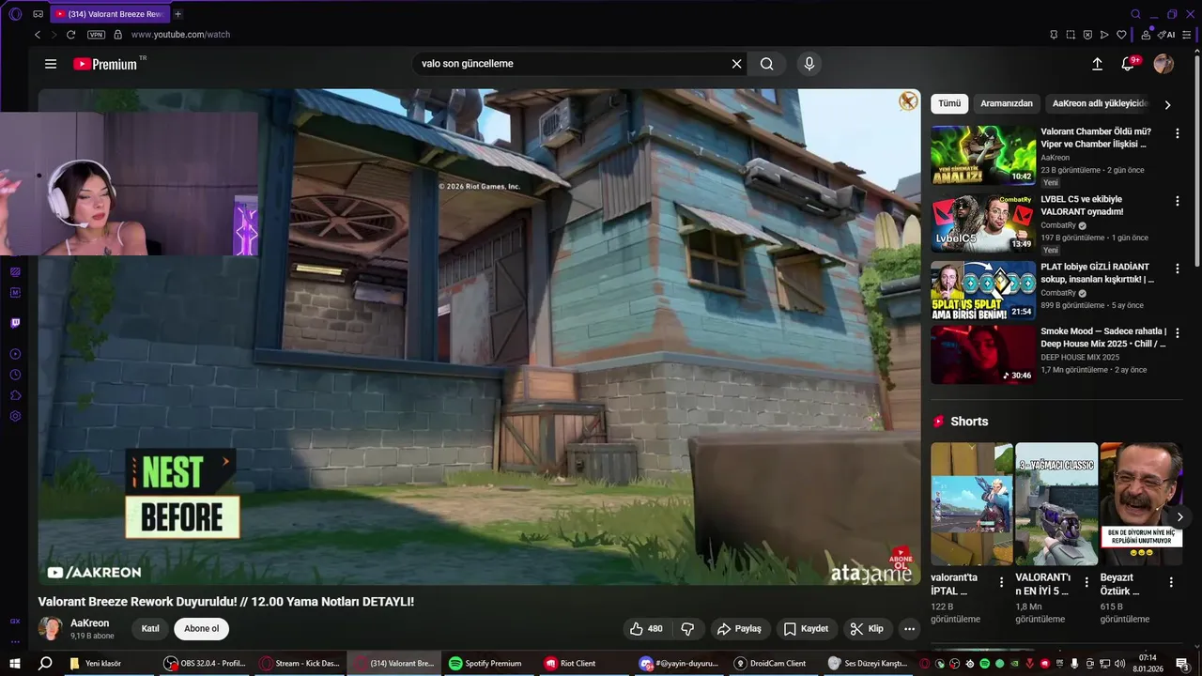Join the channel with Katıl button

pyautogui.click(x=150, y=629)
